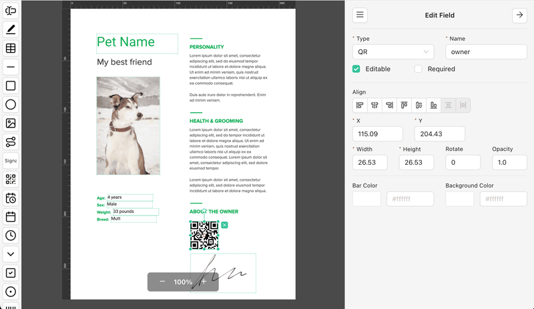The height and width of the screenshot is (309, 534).
Task: Select the Image tool
Action: tap(11, 123)
